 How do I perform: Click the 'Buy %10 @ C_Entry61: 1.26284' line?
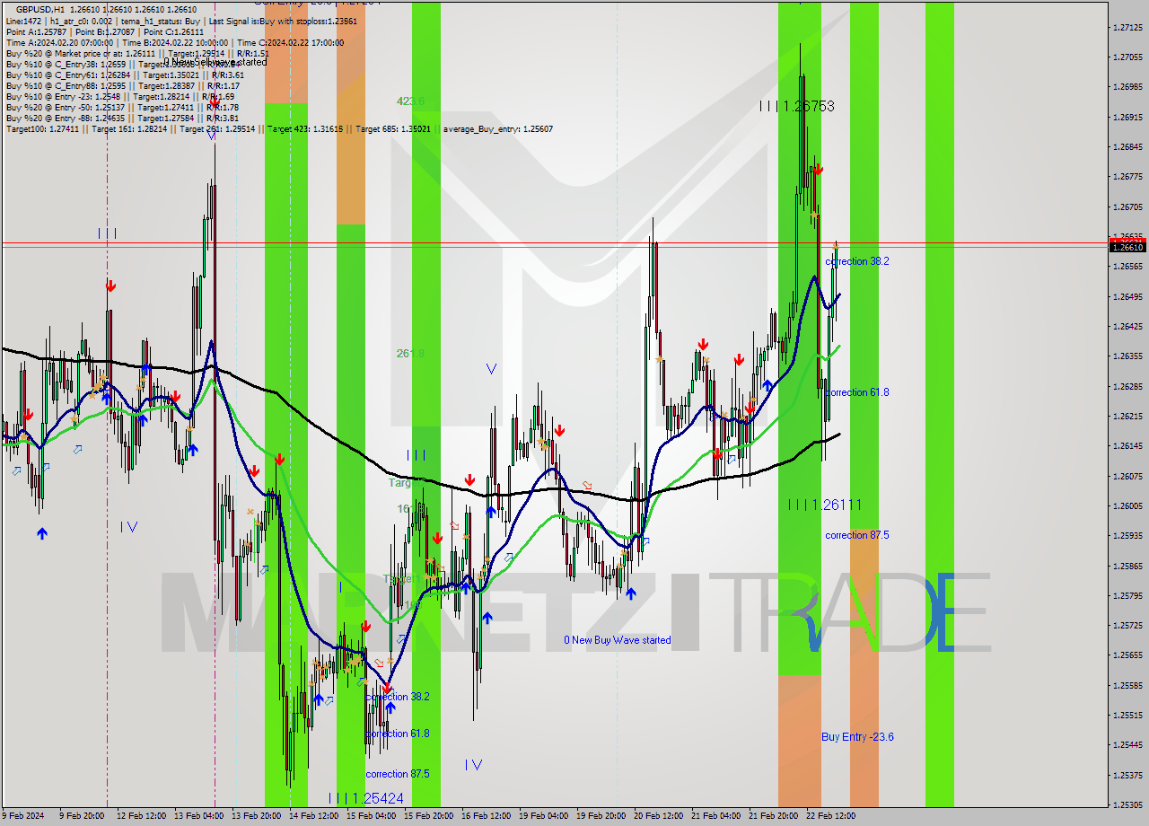(x=124, y=75)
